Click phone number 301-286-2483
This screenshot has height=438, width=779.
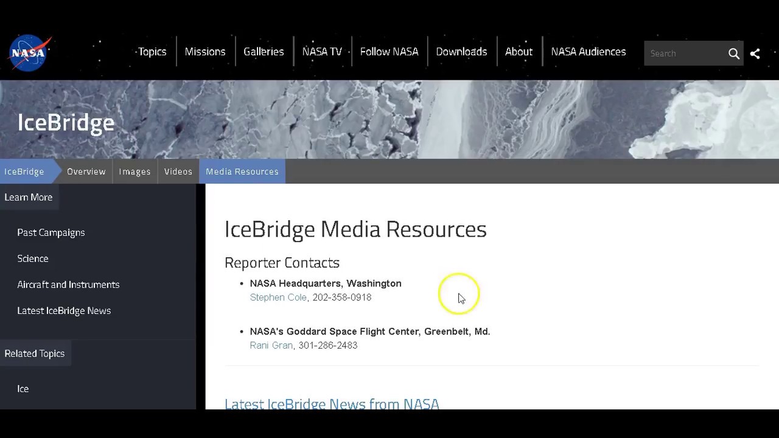tap(328, 346)
